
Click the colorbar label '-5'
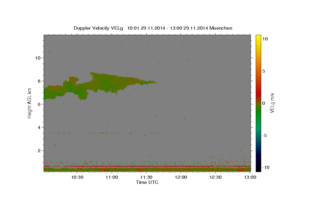(x=264, y=136)
